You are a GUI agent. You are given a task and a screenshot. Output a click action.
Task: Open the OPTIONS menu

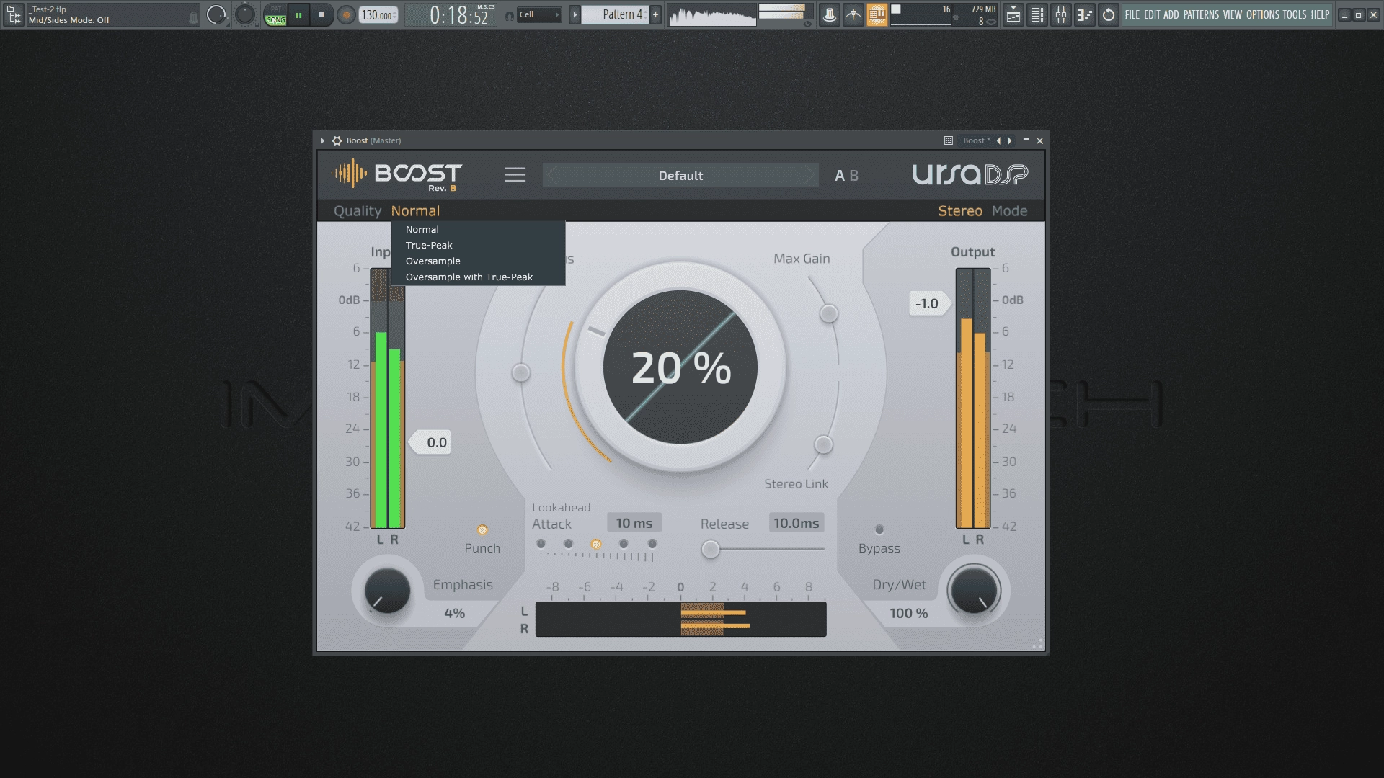(x=1262, y=14)
